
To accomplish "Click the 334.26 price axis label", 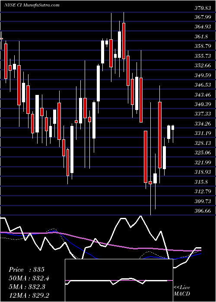I will tap(203, 123).
